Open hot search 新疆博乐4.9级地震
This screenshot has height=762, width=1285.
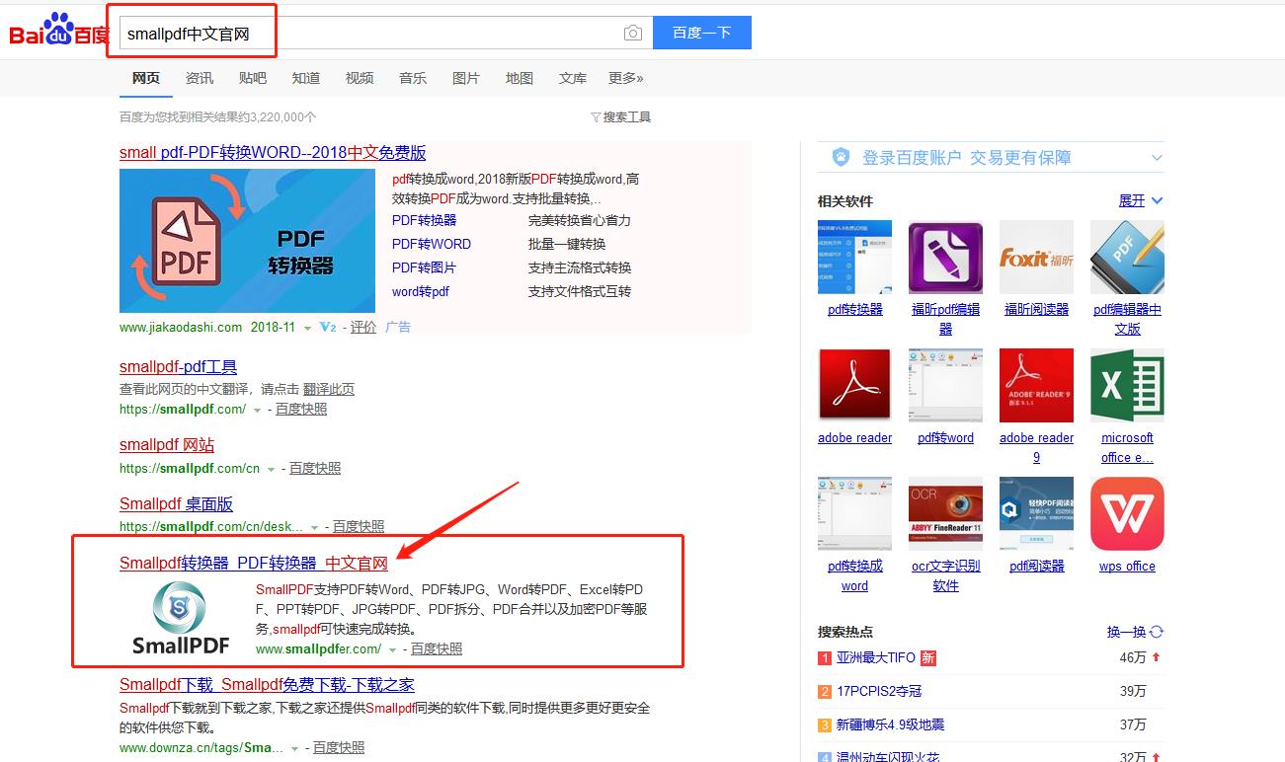click(x=890, y=724)
